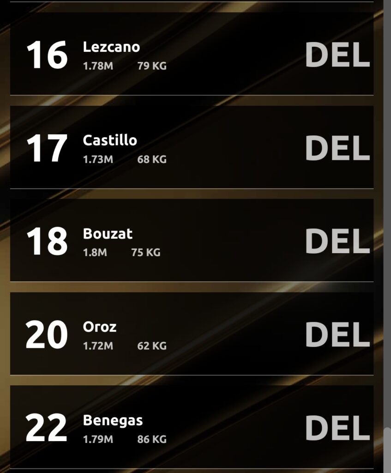Select the Oroz player name
The image size is (391, 473).
pos(100,327)
